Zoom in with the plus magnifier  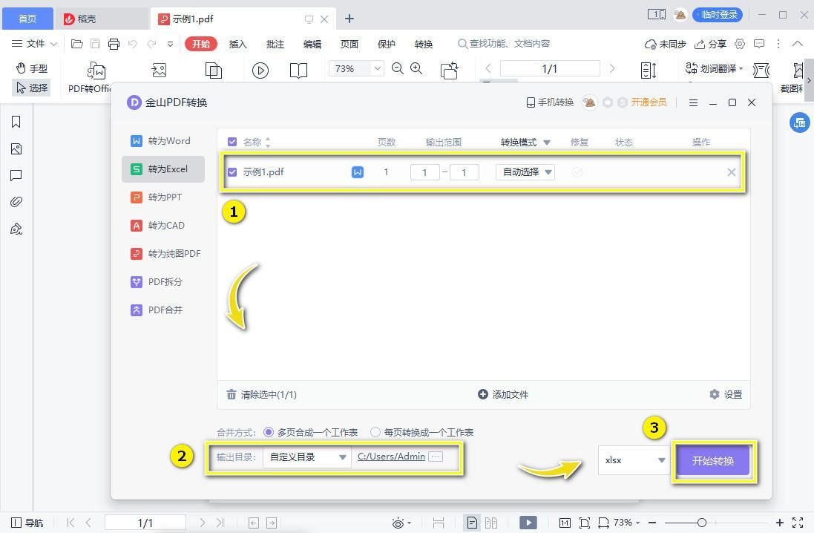pyautogui.click(x=416, y=68)
